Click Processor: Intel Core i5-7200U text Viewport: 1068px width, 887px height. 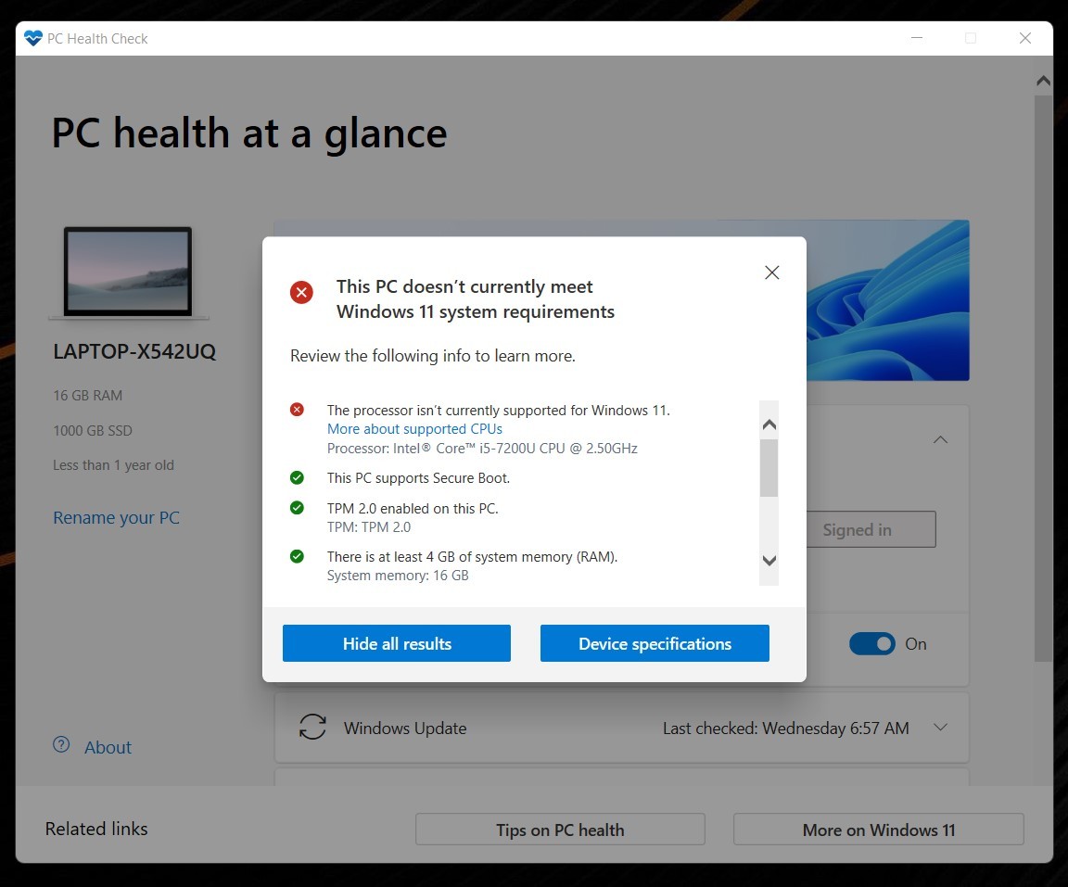coord(482,448)
